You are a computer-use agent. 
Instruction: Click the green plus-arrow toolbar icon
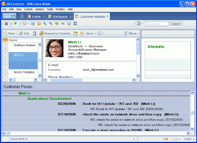57,23
